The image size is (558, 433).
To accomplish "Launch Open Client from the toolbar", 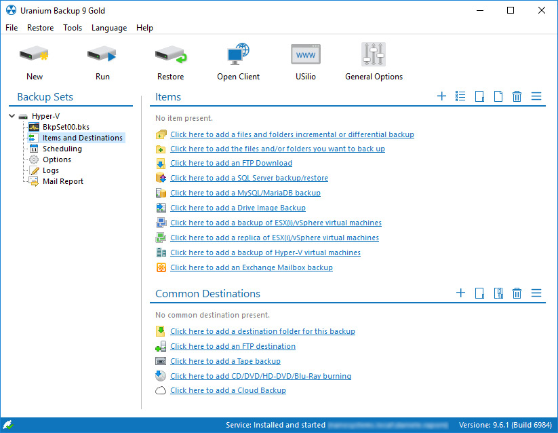I will (x=238, y=55).
